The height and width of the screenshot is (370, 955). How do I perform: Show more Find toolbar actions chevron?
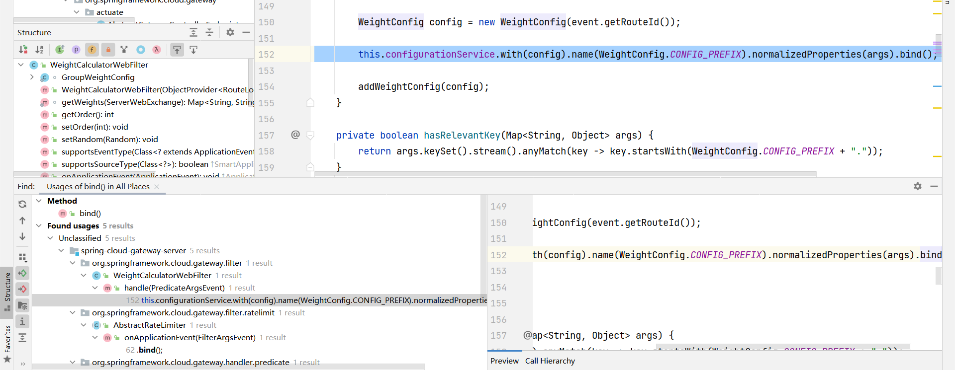click(x=22, y=364)
